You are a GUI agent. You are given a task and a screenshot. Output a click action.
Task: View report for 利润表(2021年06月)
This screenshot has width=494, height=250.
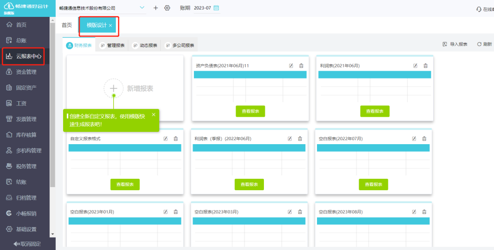point(375,111)
